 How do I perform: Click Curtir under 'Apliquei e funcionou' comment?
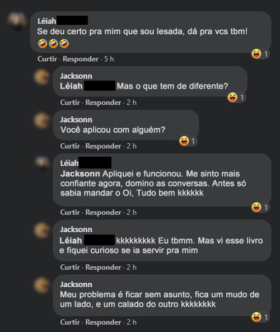[x=70, y=212]
